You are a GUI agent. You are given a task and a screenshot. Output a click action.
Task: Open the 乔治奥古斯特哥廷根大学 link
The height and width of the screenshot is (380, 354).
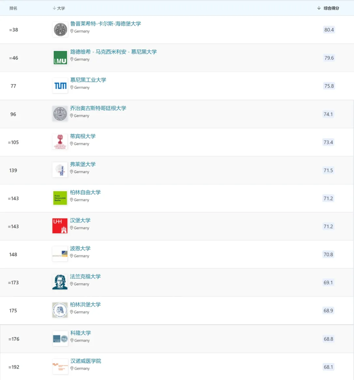tap(98, 108)
